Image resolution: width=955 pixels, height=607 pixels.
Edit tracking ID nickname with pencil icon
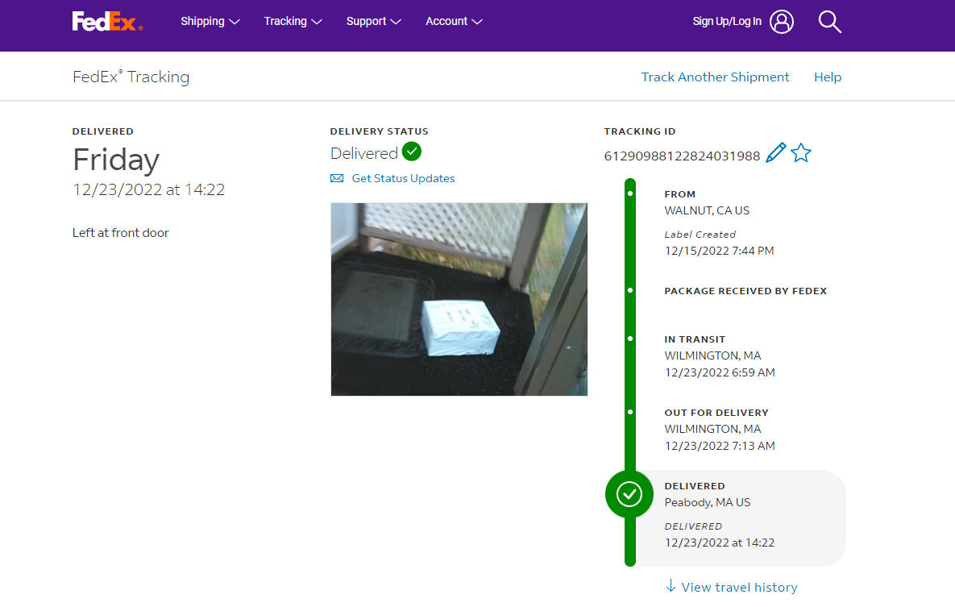(x=775, y=153)
